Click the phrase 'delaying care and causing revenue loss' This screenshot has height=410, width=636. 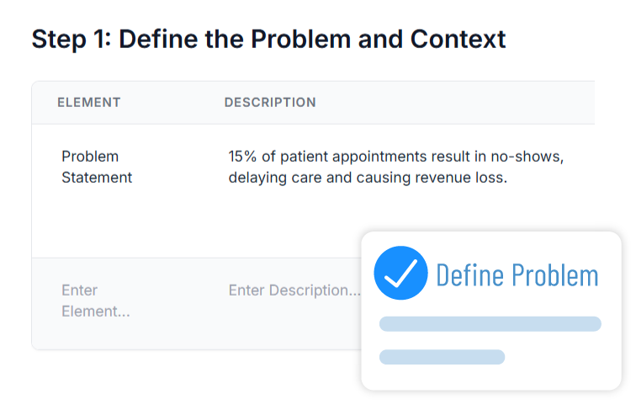[x=368, y=178]
